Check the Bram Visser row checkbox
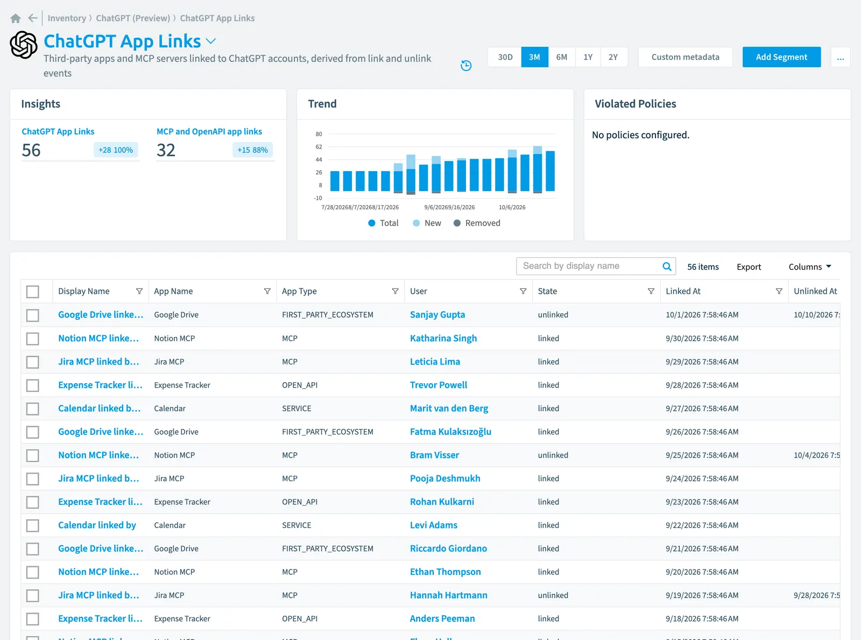 33,455
